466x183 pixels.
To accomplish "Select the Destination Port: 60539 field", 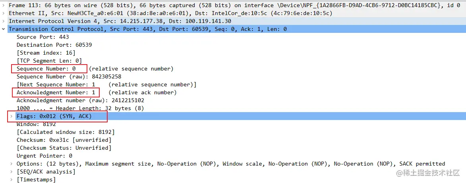I will click(x=54, y=45).
